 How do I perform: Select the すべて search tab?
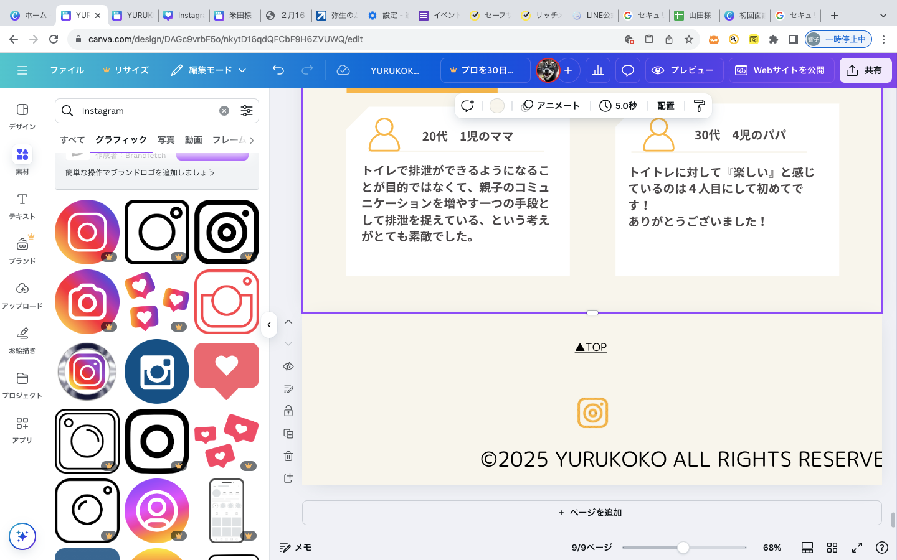click(72, 140)
